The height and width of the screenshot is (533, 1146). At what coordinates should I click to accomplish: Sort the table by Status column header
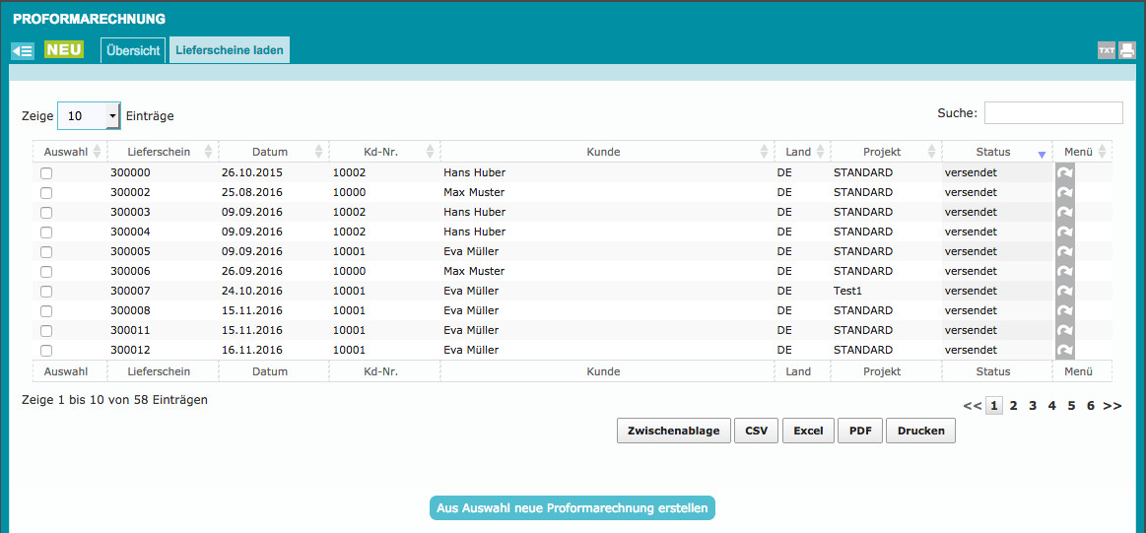[x=995, y=152]
